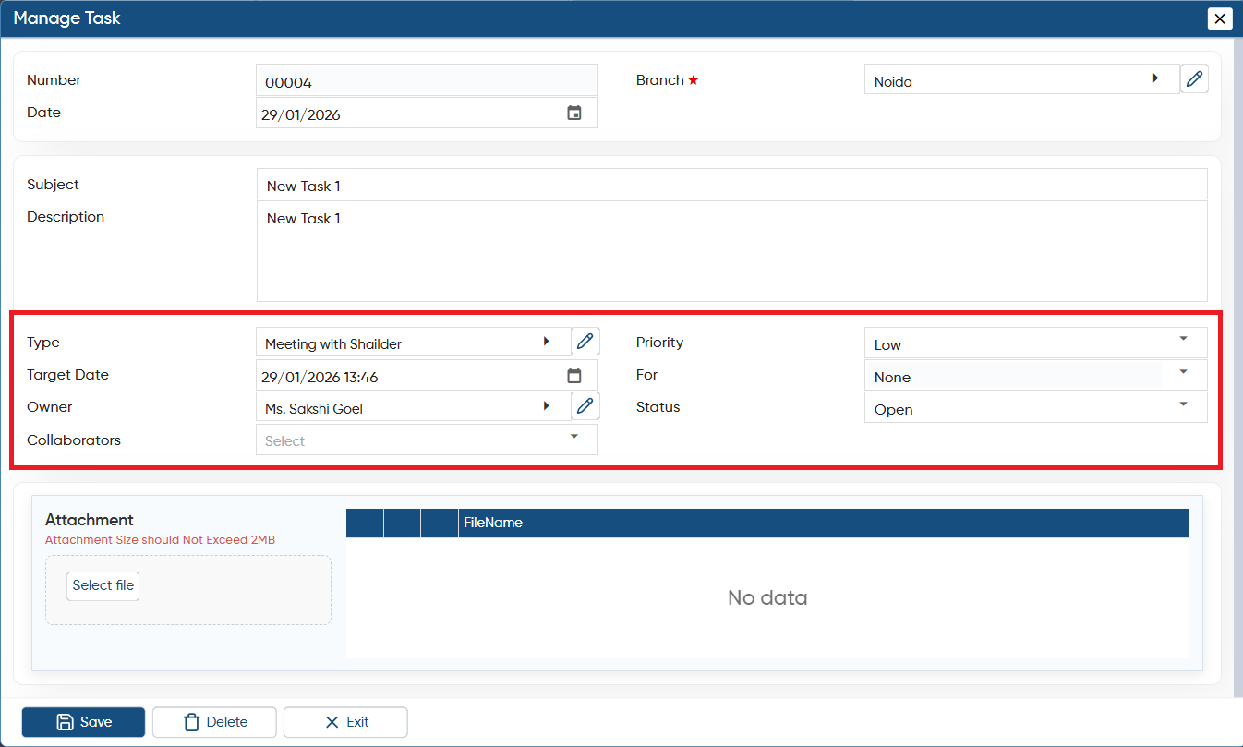The width and height of the screenshot is (1243, 747).
Task: Click into the Subject field
Action: [x=731, y=185]
